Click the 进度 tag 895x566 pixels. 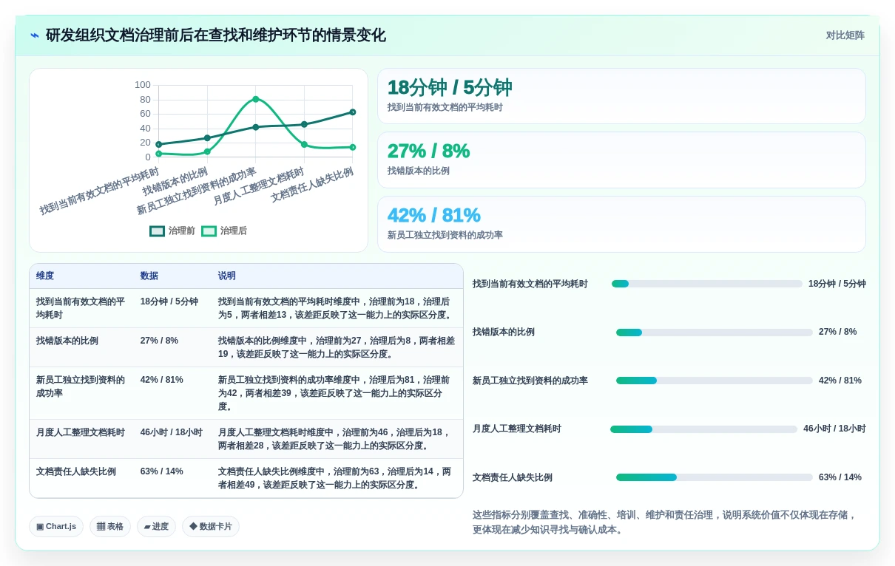click(156, 526)
